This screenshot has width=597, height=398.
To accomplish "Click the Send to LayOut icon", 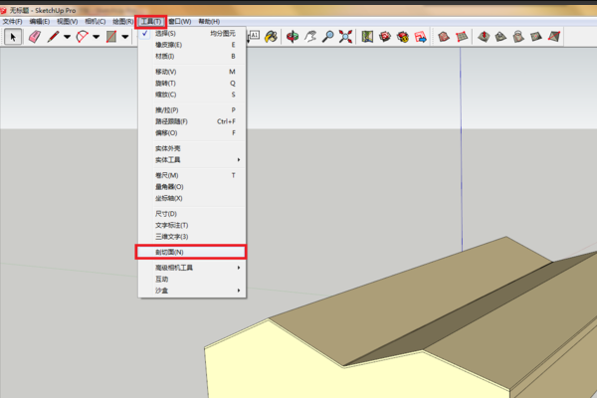I will 421,37.
